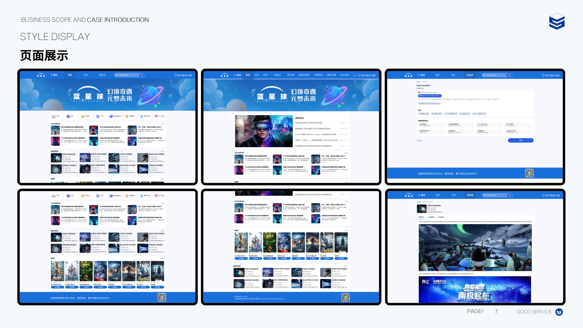Click the penguin aurora VR scene image
The width and height of the screenshot is (583, 328).
pyautogui.click(x=475, y=248)
